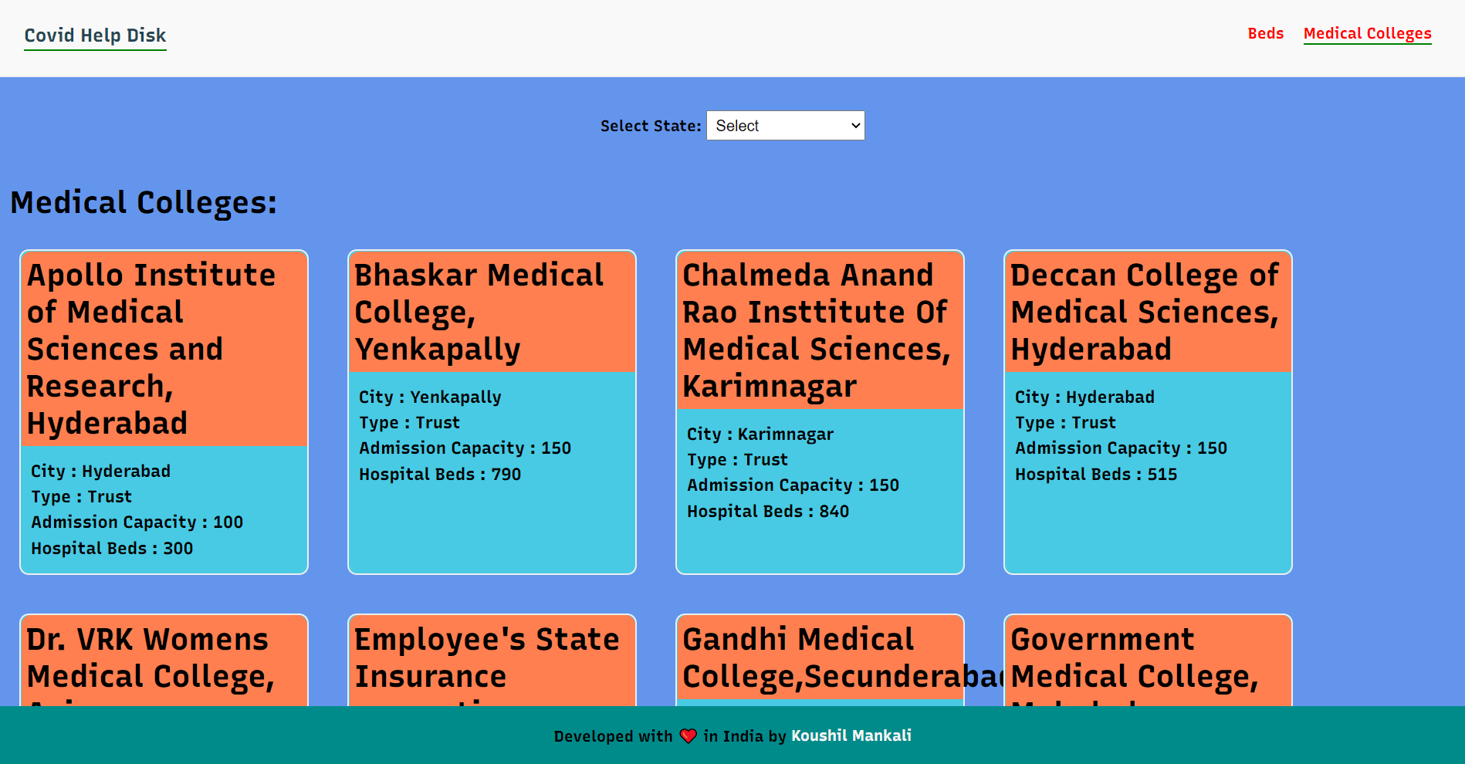Click Gandhi Medical College, Secunderabad card
Viewport: 1465px width, 764px height.
(820, 661)
